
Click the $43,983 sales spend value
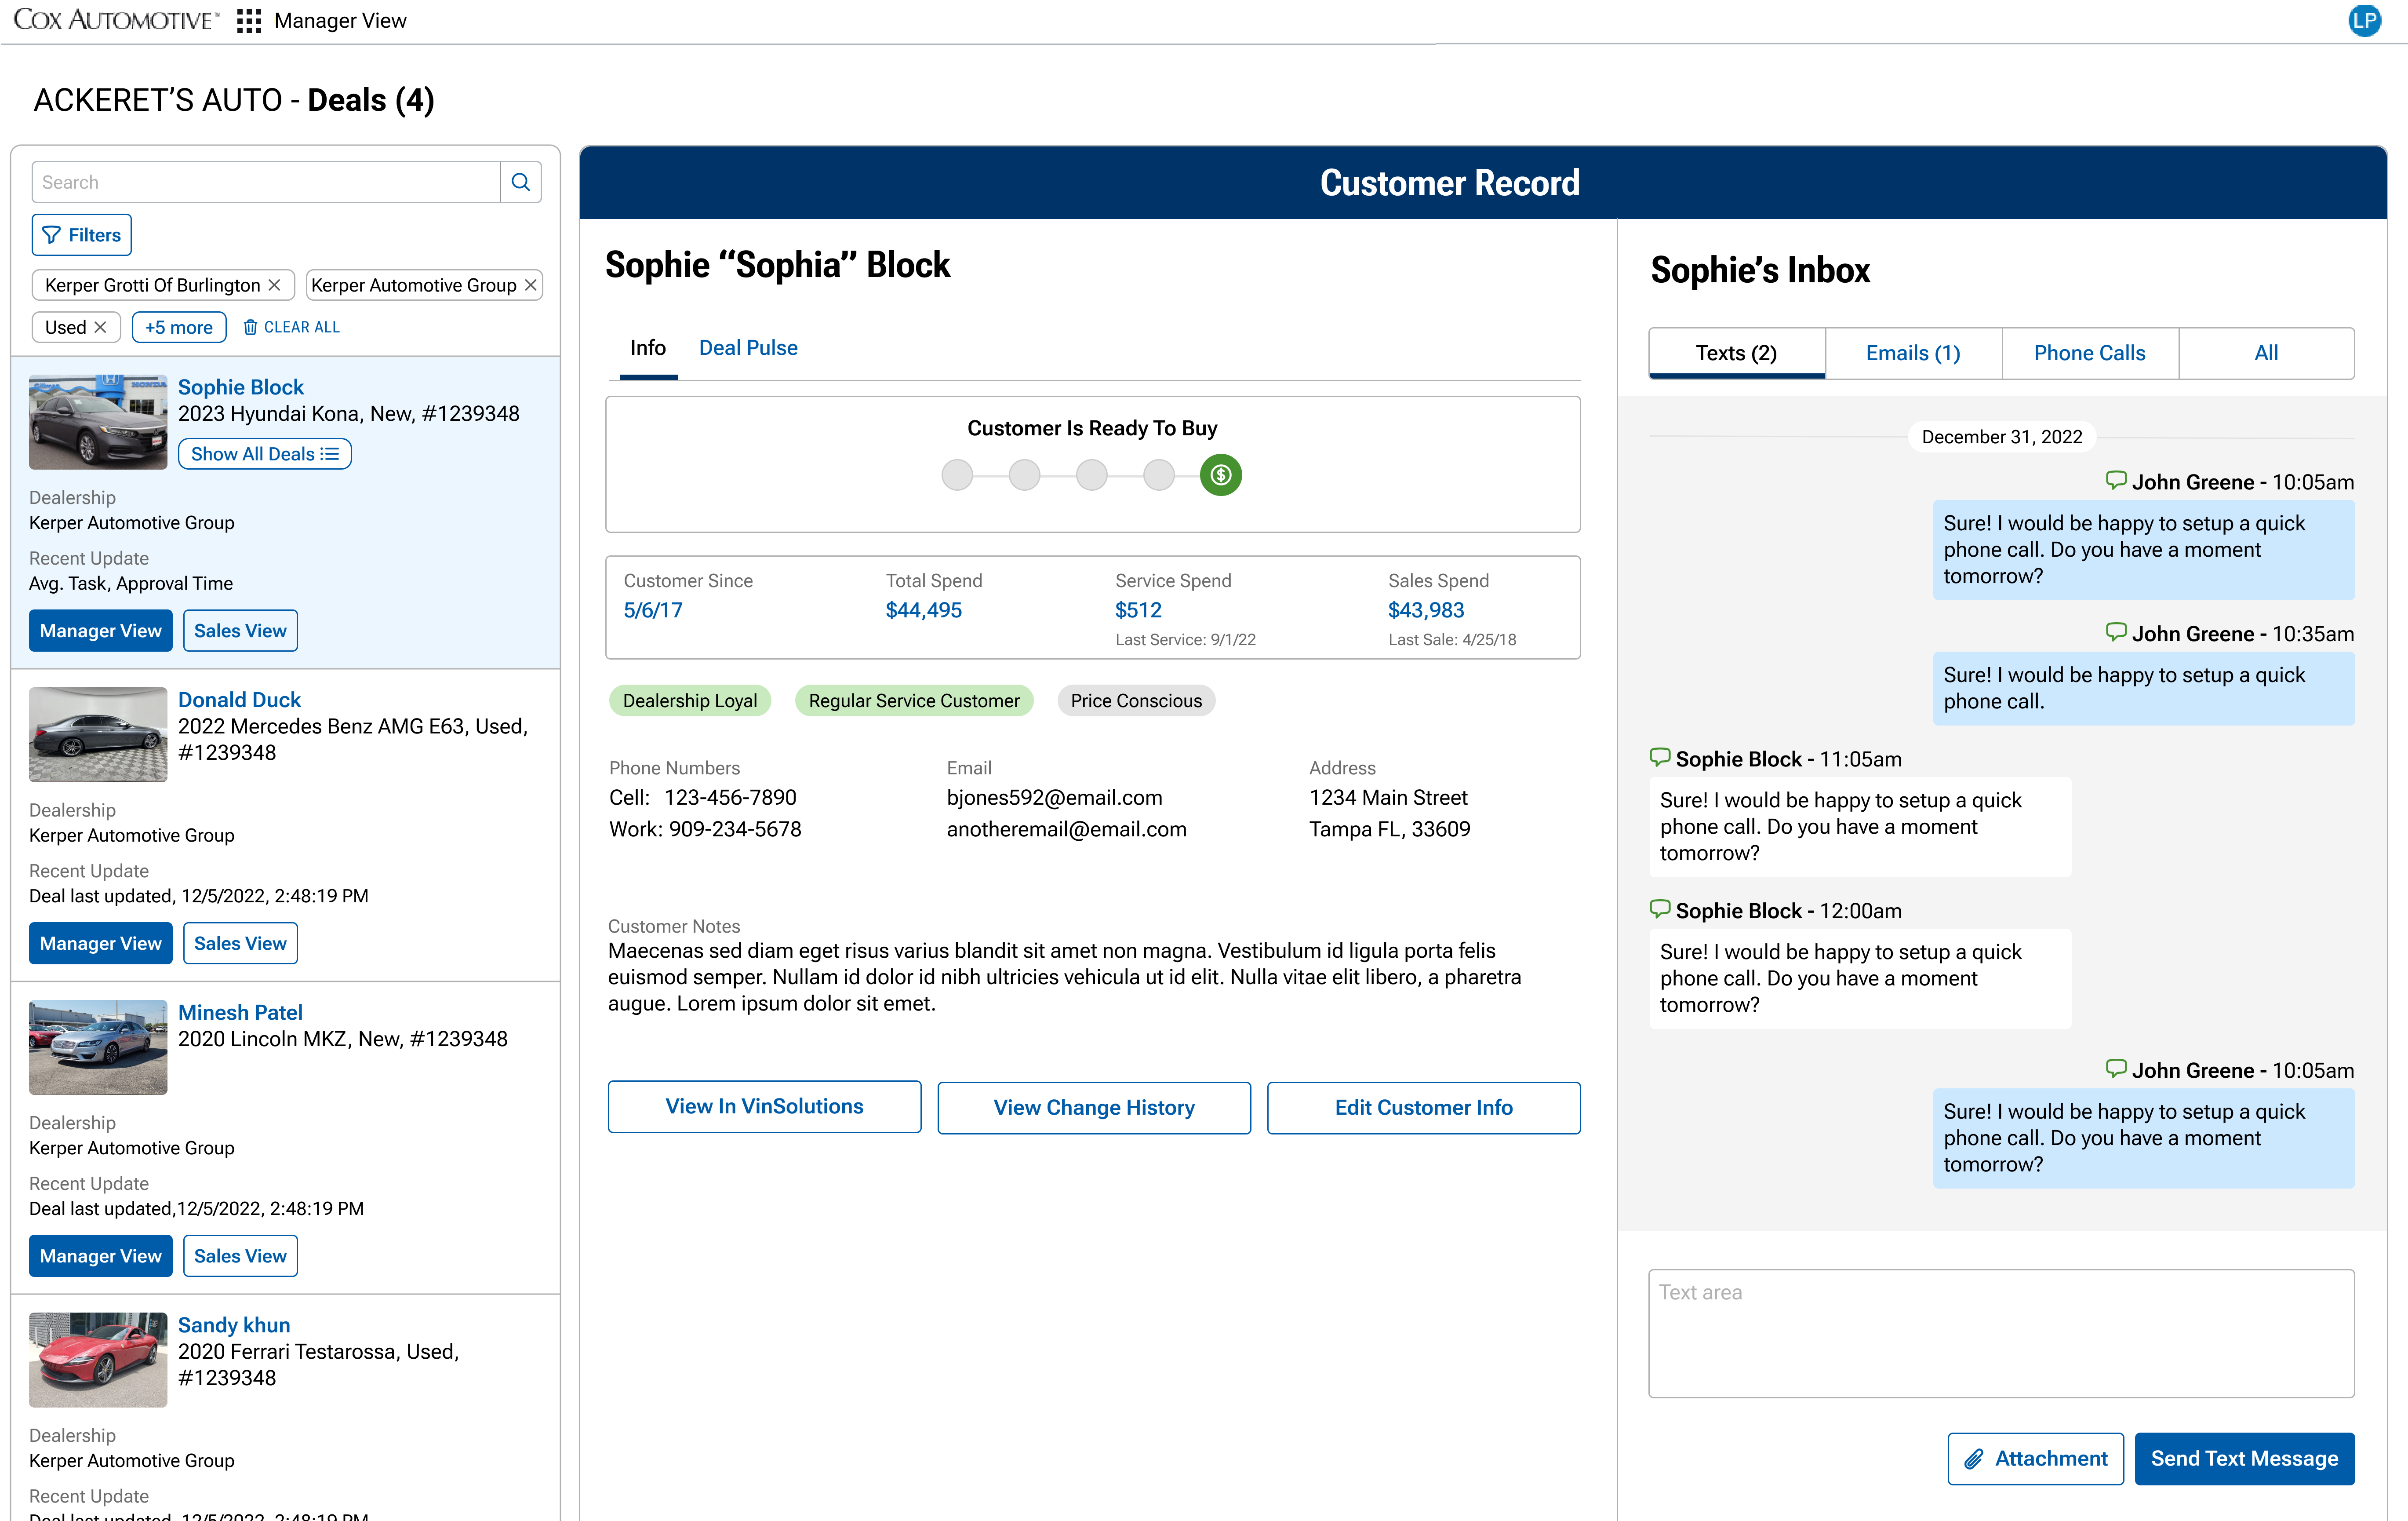(1426, 610)
